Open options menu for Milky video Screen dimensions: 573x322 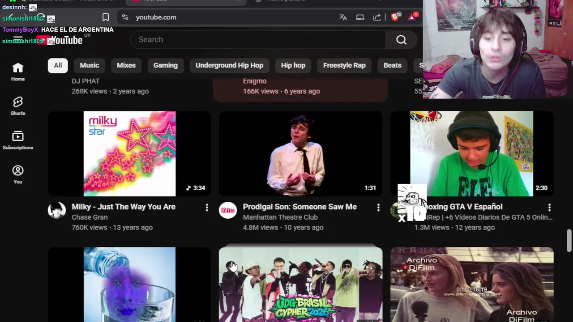207,208
